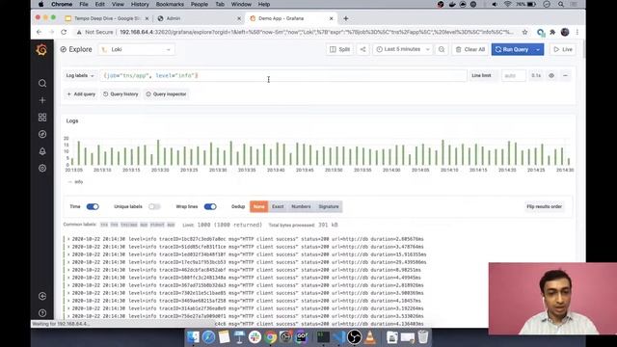Open the Alerting bell icon in sidebar
Image resolution: width=617 pixels, height=347 pixels.
pos(42,151)
